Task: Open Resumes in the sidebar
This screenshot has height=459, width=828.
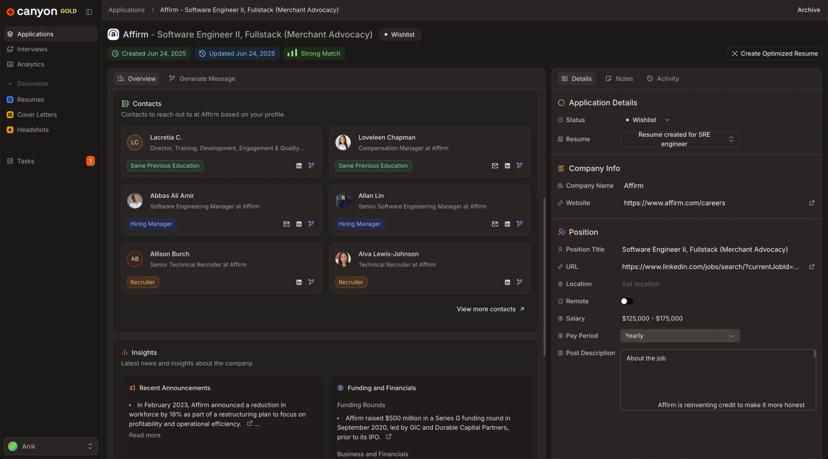Action: click(50, 100)
